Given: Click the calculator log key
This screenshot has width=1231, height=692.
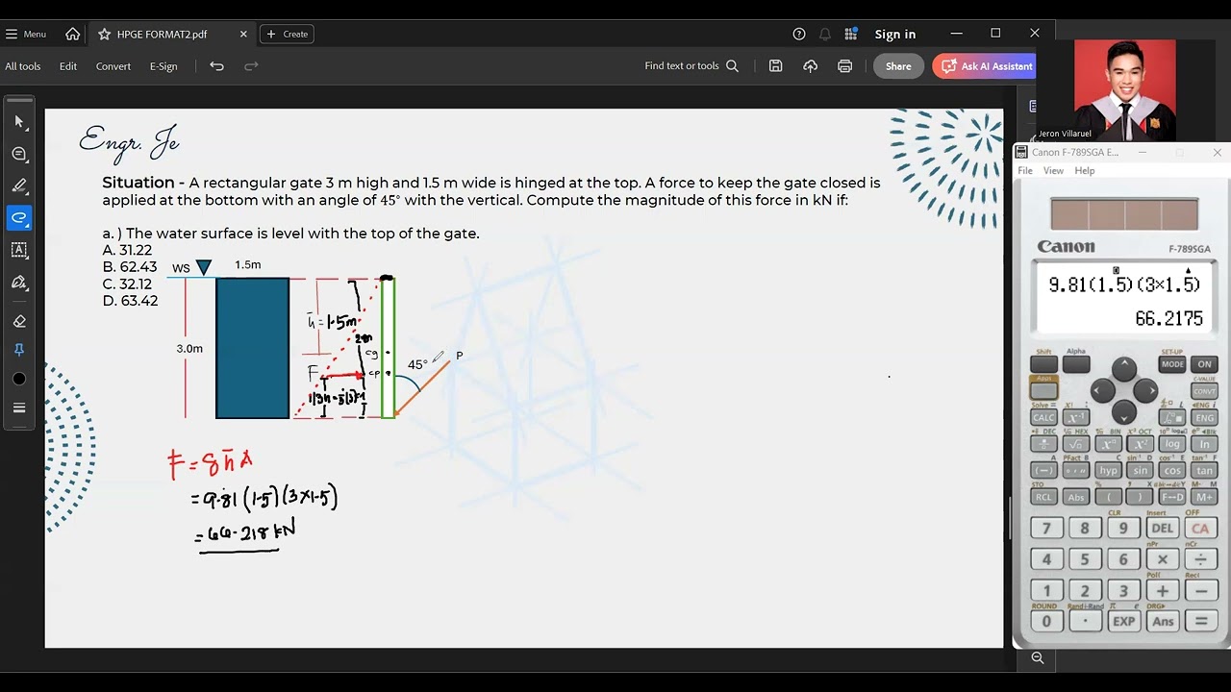Looking at the screenshot, I should (1172, 444).
